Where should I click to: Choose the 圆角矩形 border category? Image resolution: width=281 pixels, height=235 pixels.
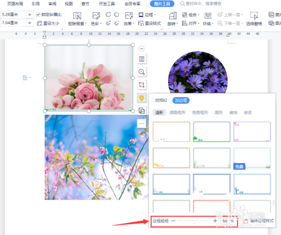pos(178,112)
